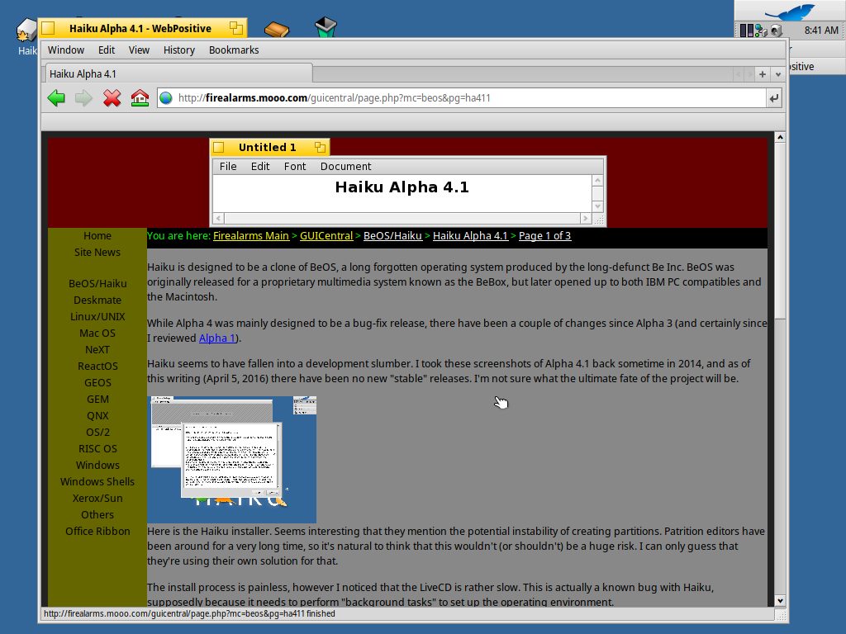Image resolution: width=846 pixels, height=634 pixels.
Task: Open BeOS/Haiku in the left sidebar
Action: 97,284
